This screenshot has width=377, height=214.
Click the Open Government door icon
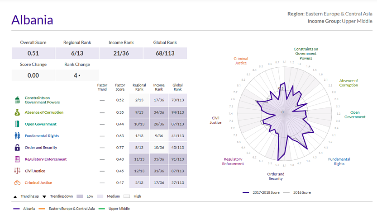point(17,124)
